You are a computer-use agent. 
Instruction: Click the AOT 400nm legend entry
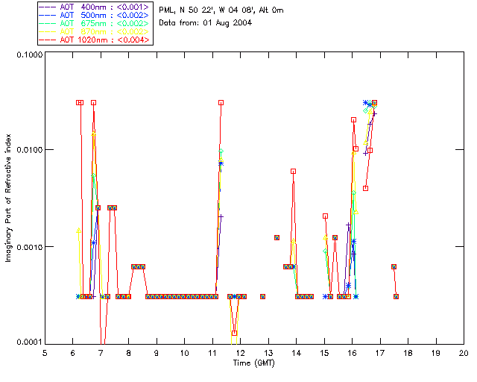click(95, 7)
